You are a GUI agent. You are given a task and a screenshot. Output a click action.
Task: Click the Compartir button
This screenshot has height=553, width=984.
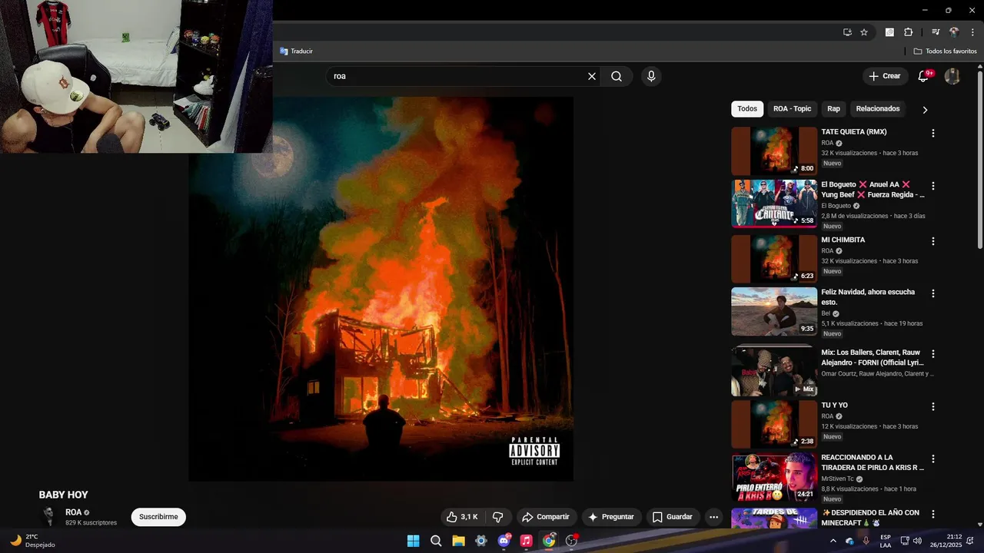point(545,517)
